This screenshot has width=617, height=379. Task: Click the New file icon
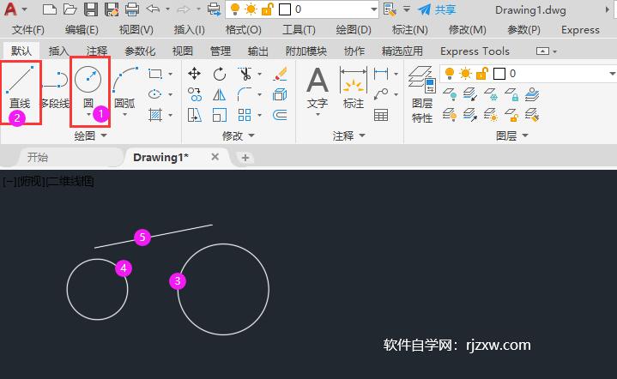point(50,9)
